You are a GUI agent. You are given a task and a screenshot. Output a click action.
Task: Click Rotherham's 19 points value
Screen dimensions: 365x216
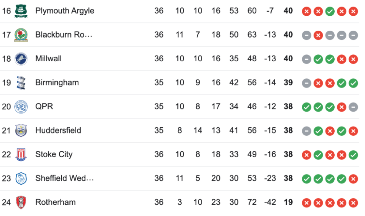288,202
